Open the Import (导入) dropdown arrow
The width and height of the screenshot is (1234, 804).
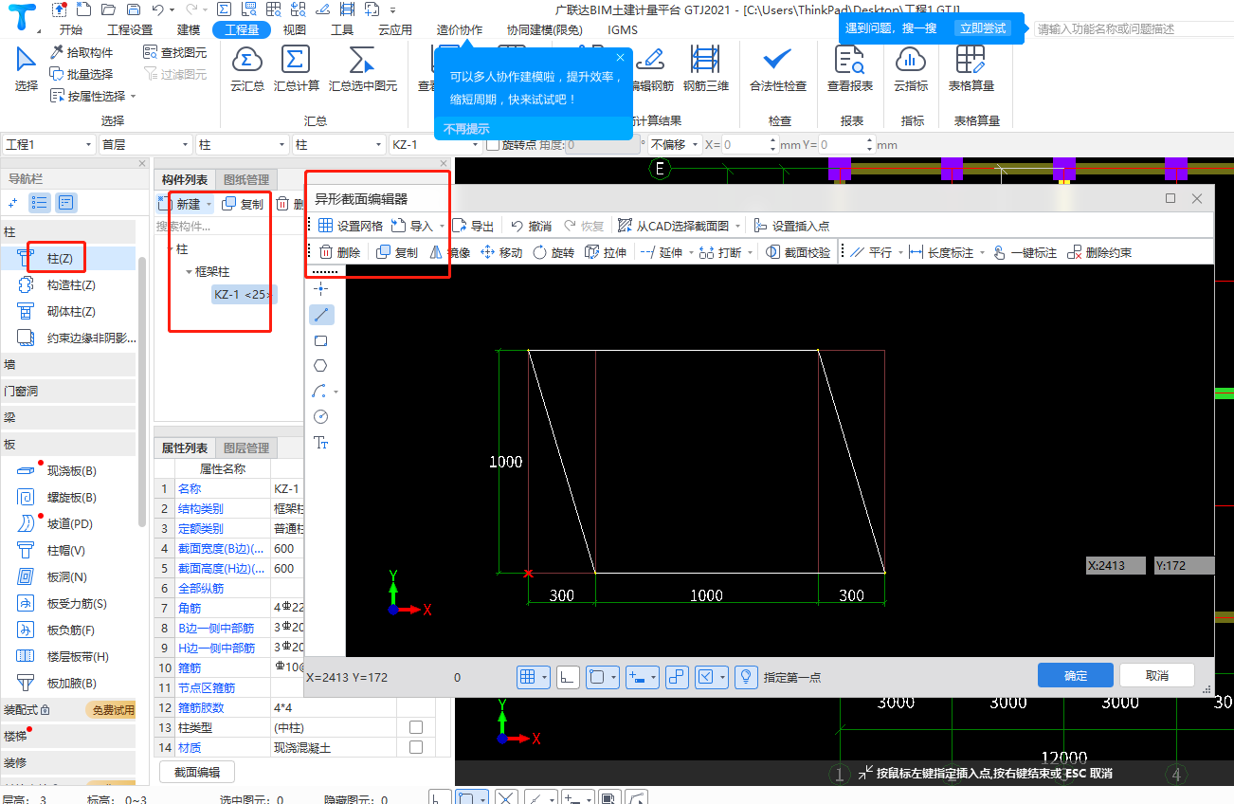[x=442, y=227]
